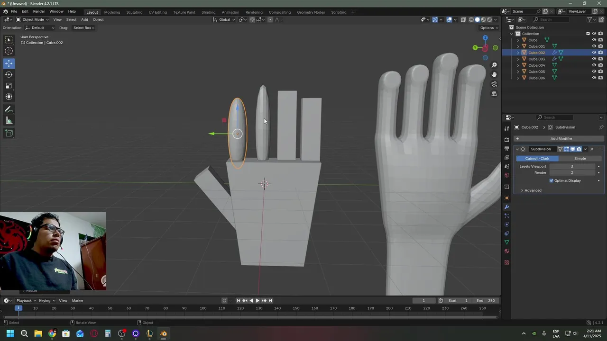Switch to the UV Editing workspace
The width and height of the screenshot is (607, 341).
coord(157,12)
